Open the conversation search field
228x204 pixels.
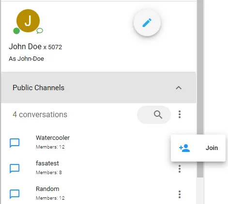[x=154, y=115]
